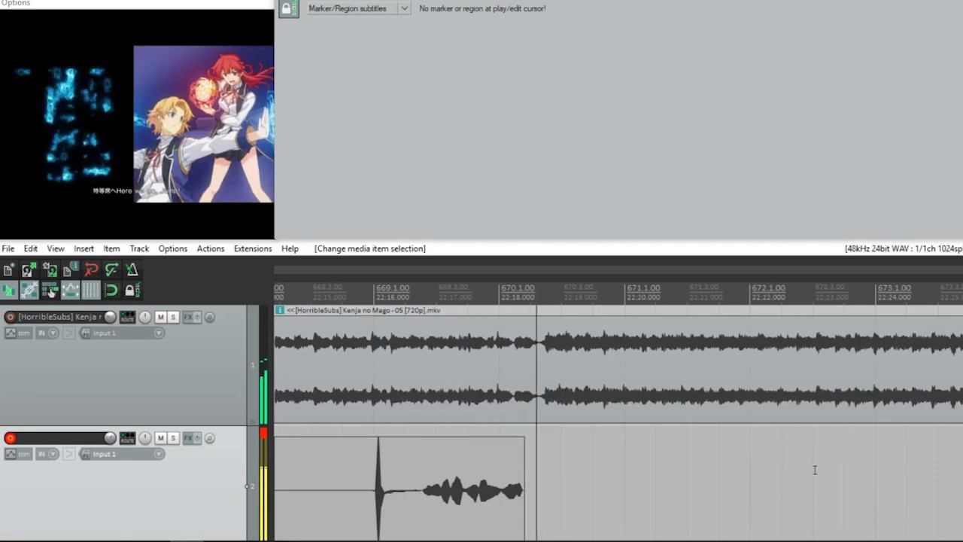Screen dimensions: 963x542
Task: Toggle the metronome icon
Action: [x=132, y=270]
